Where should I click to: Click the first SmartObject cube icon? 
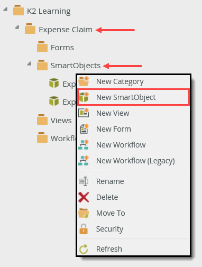(54, 83)
